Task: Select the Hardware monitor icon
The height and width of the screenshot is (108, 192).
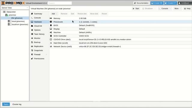Action: tap(32, 22)
